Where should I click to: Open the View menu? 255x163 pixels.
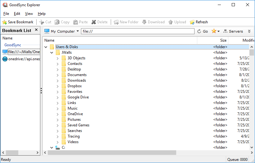(x=29, y=14)
